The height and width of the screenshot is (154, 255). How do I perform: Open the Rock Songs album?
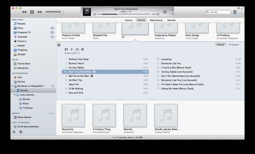[197, 28]
